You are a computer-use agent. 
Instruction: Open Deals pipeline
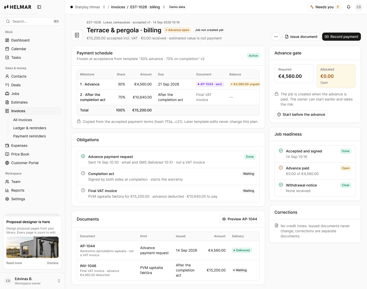click(33, 85)
